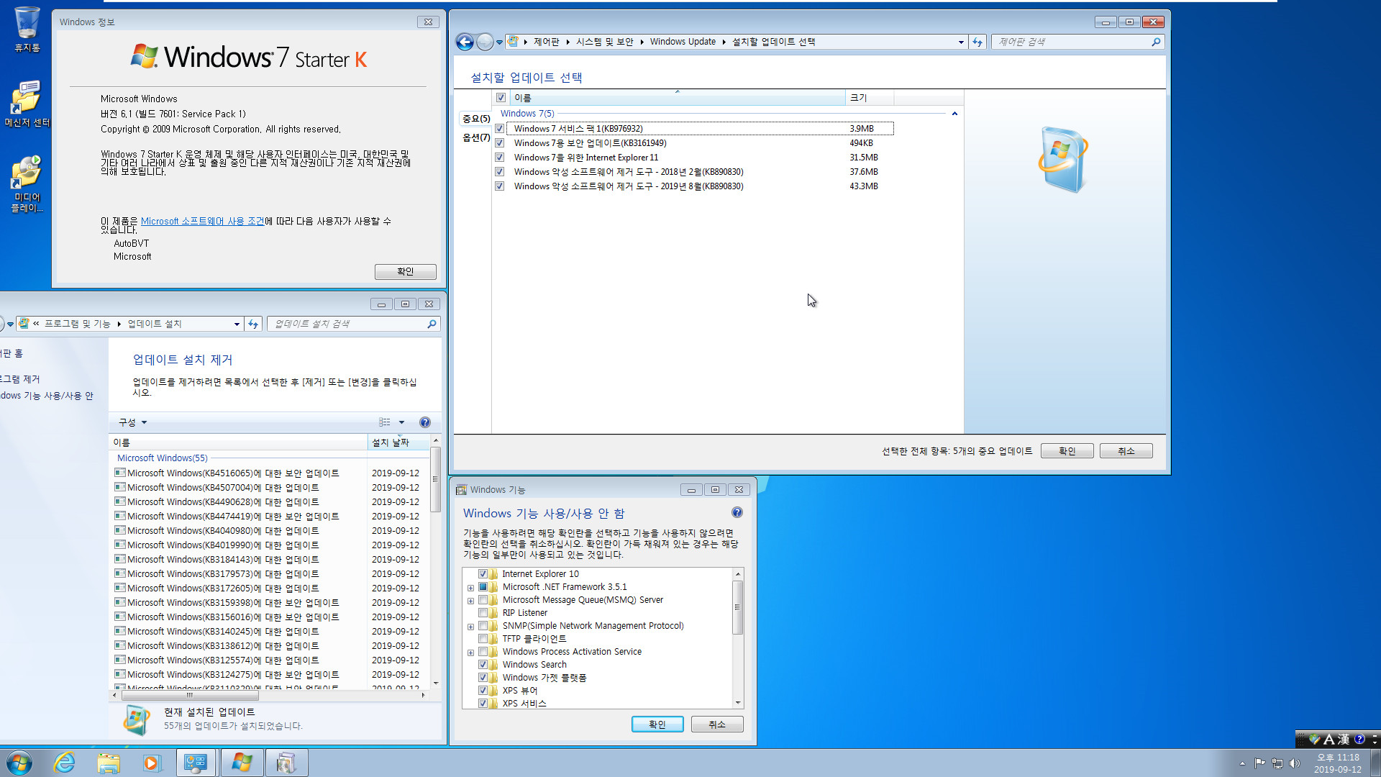Expand Windows Process Activation Service node

[x=470, y=653]
